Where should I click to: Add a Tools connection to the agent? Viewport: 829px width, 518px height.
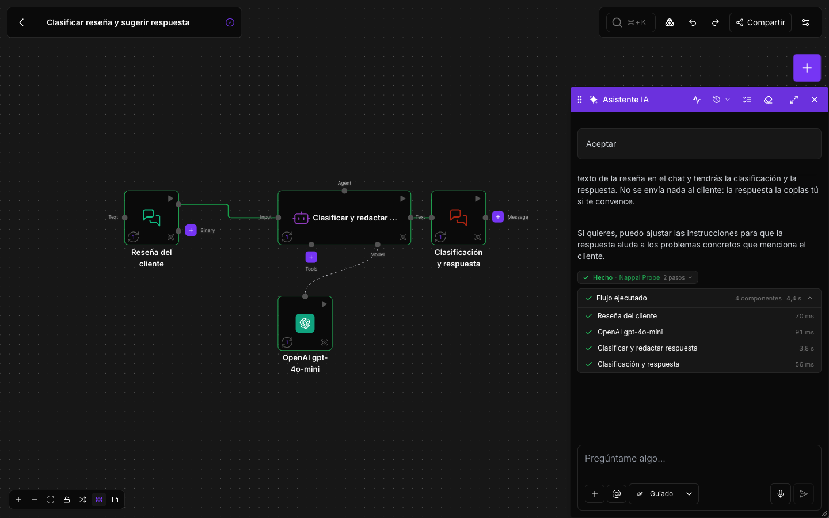tap(311, 257)
